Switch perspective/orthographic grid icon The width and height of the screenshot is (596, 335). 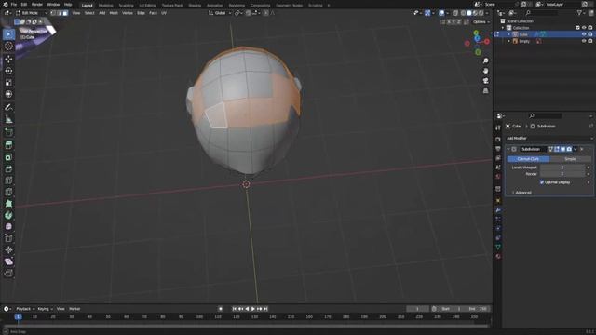coord(485,91)
